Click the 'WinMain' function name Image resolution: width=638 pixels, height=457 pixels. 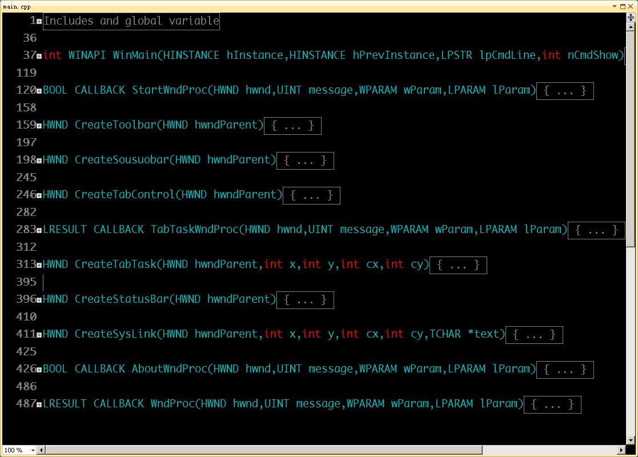click(x=135, y=55)
